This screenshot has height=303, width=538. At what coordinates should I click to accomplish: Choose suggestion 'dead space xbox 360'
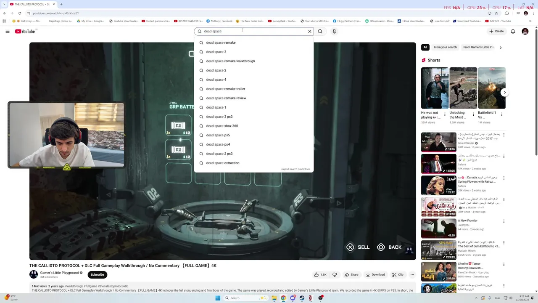pos(254,126)
